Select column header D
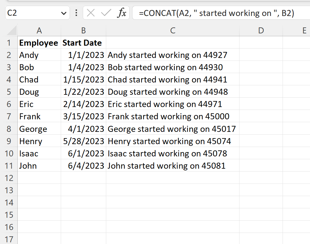 click(x=261, y=29)
